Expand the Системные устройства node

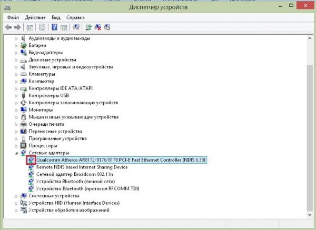pos(16,196)
